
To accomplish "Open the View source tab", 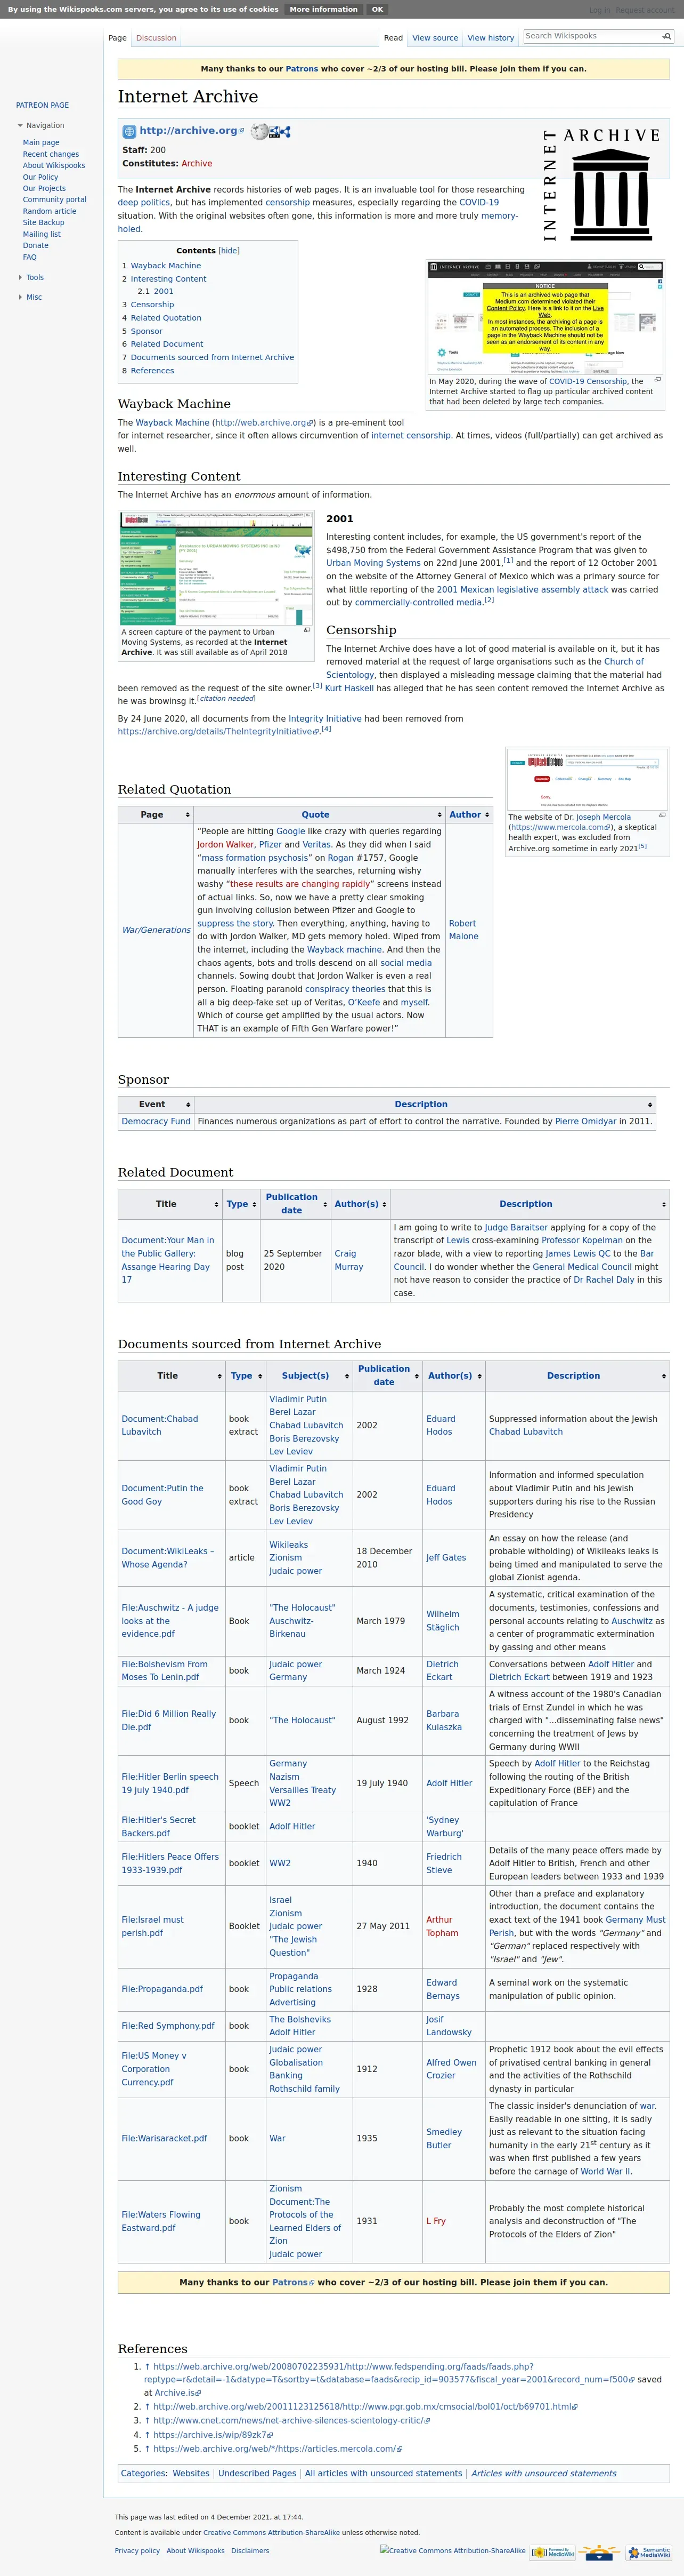I will (435, 38).
